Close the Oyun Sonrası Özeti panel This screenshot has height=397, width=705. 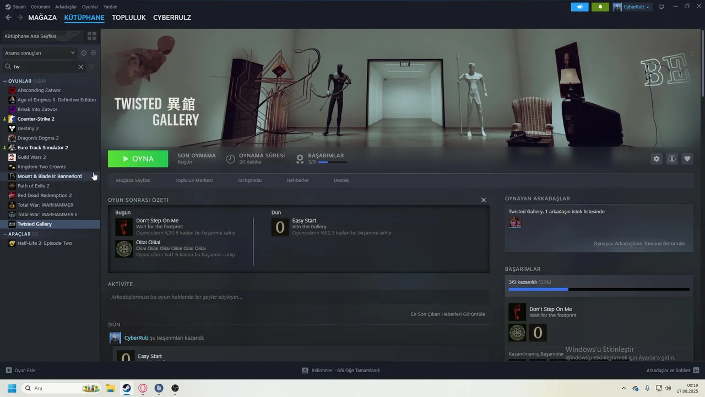coord(484,200)
